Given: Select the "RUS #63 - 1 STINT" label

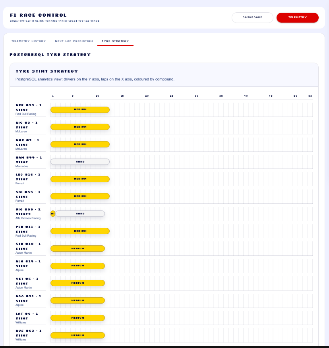Looking at the screenshot, I should 29,333.
